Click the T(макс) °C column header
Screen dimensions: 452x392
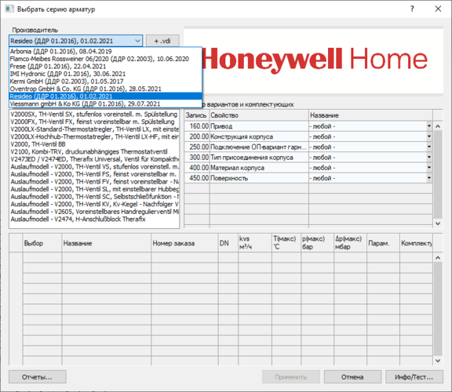(286, 243)
